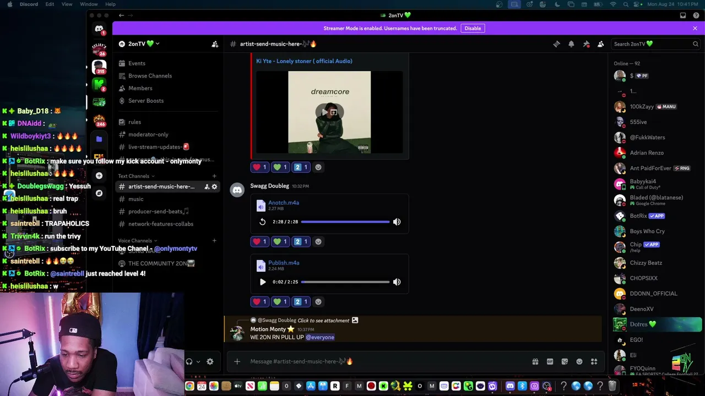705x396 pixels.
Task: Toggle red heart reaction on Anotch.m4a
Action: click(259, 241)
